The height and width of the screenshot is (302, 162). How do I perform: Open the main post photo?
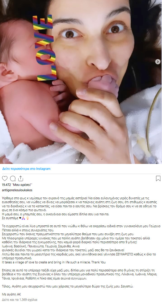[81, 82]
